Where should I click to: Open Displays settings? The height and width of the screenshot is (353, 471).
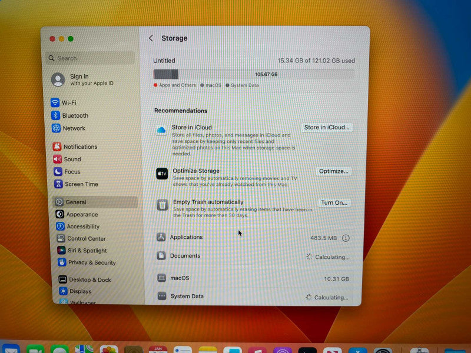click(75, 291)
